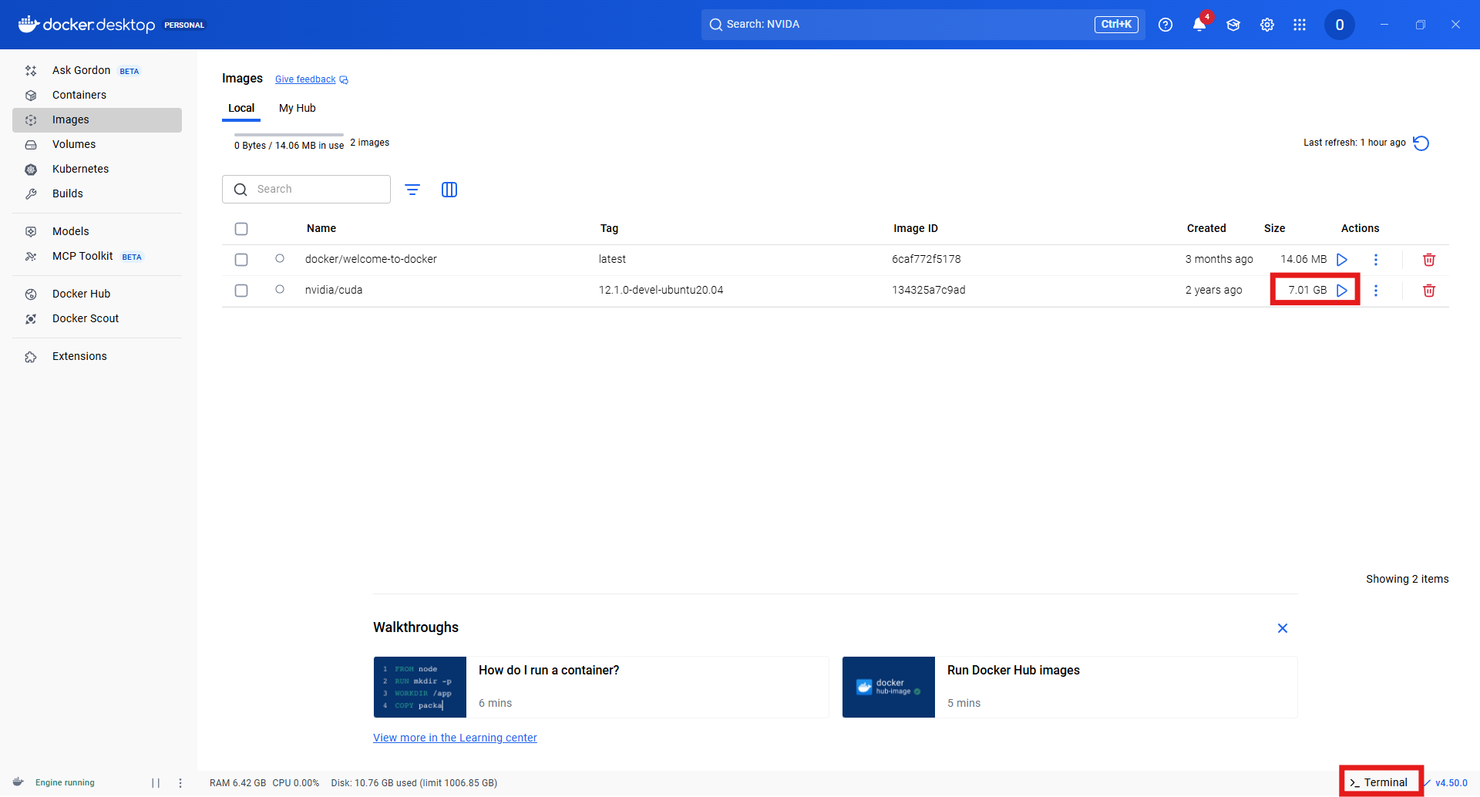Open Docker Scout in the sidebar
This screenshot has height=797, width=1480.
97,318
